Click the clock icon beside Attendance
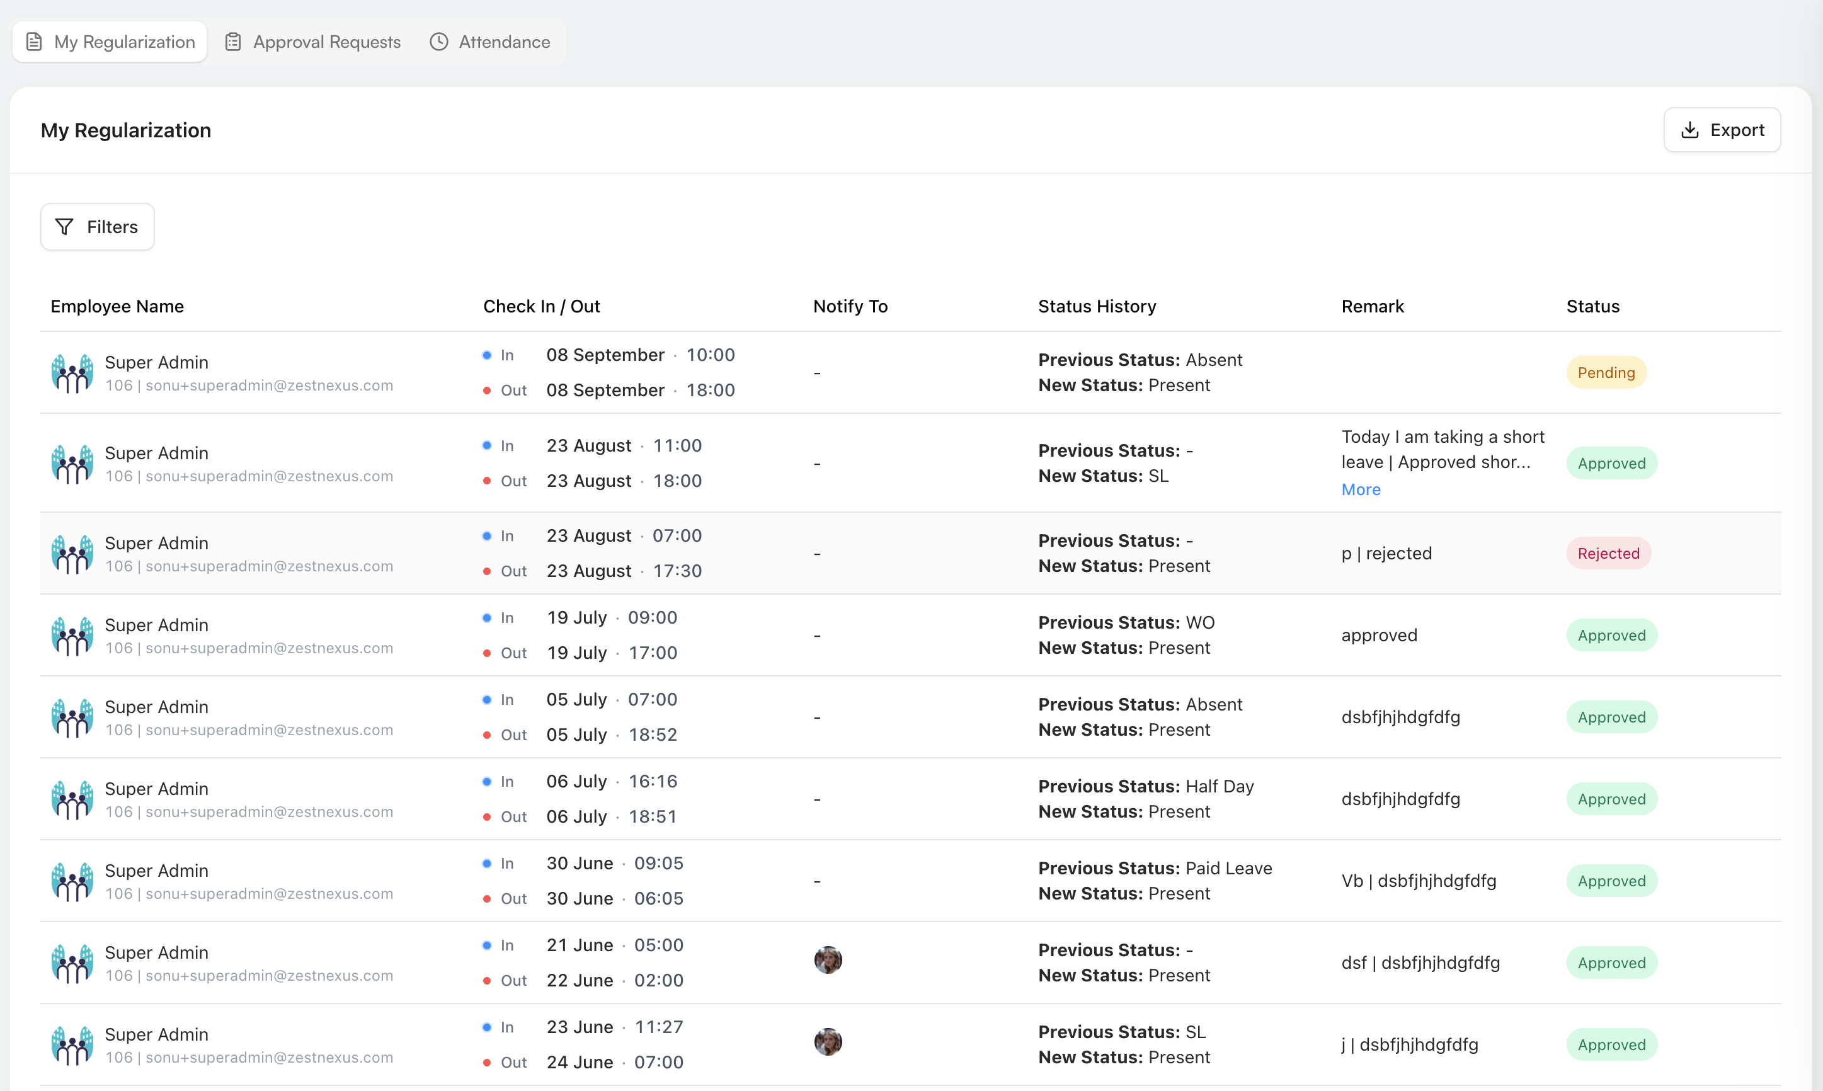1823x1091 pixels. point(439,42)
